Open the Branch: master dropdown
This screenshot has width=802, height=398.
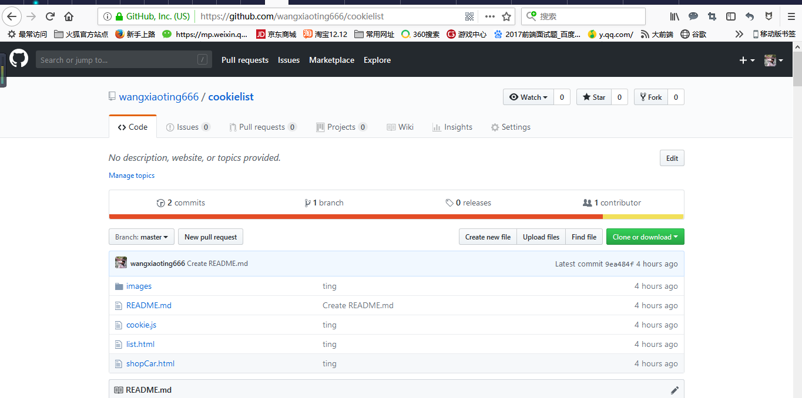point(142,237)
